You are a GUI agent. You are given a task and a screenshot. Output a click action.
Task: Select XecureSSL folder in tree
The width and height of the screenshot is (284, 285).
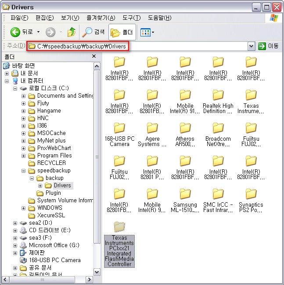click(x=51, y=215)
